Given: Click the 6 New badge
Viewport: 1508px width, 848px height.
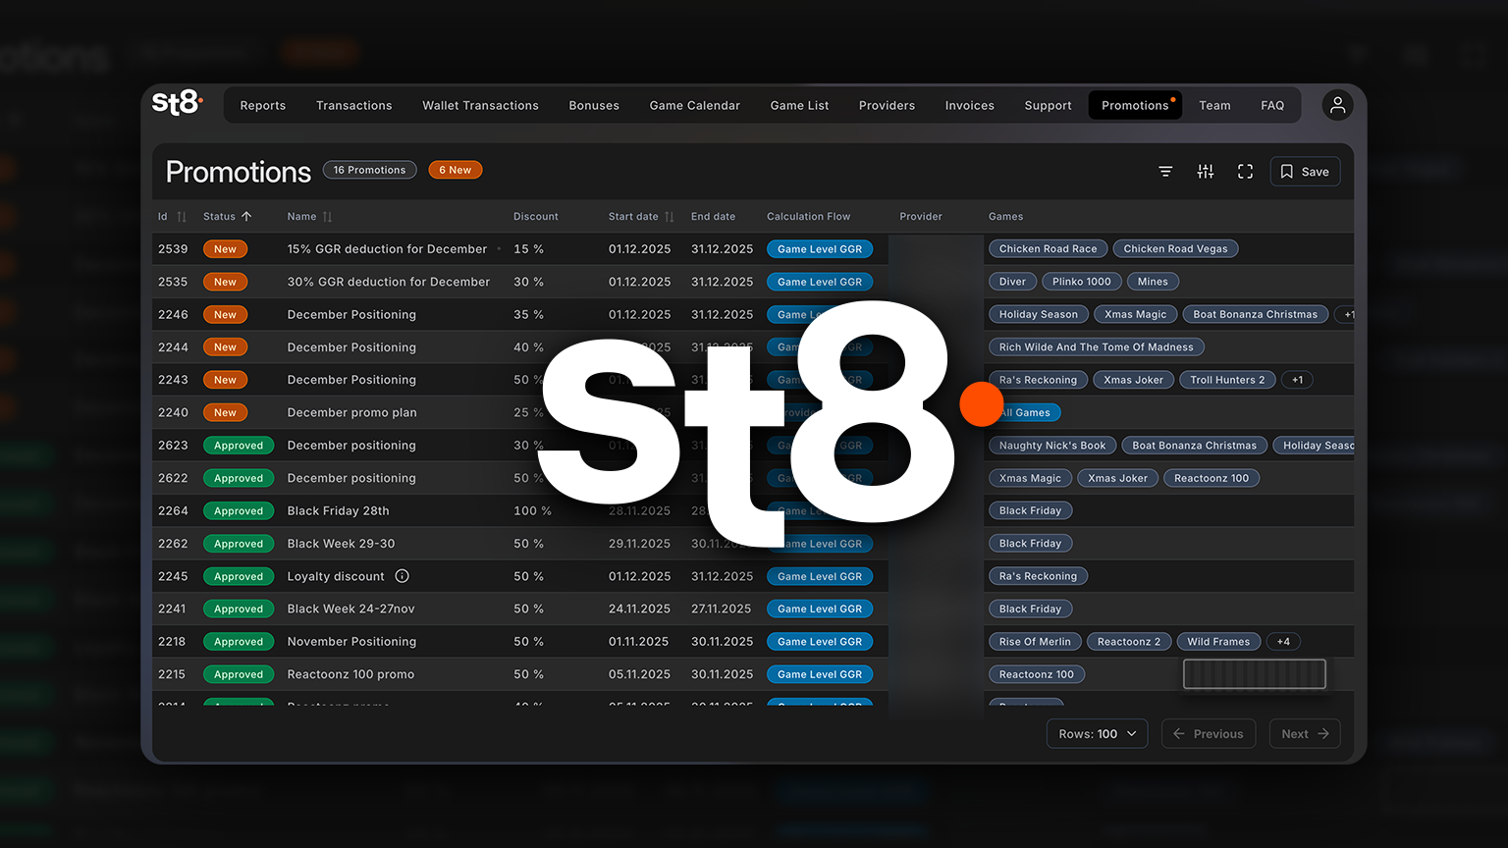Looking at the screenshot, I should (x=455, y=169).
